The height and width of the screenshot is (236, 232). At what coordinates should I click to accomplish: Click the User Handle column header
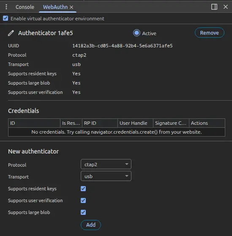coord(135,123)
